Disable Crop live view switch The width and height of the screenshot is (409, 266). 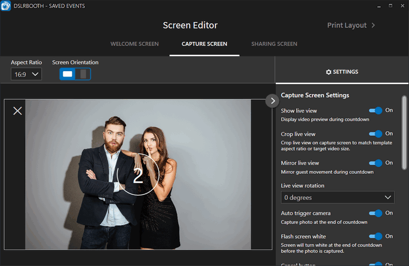[x=375, y=134]
